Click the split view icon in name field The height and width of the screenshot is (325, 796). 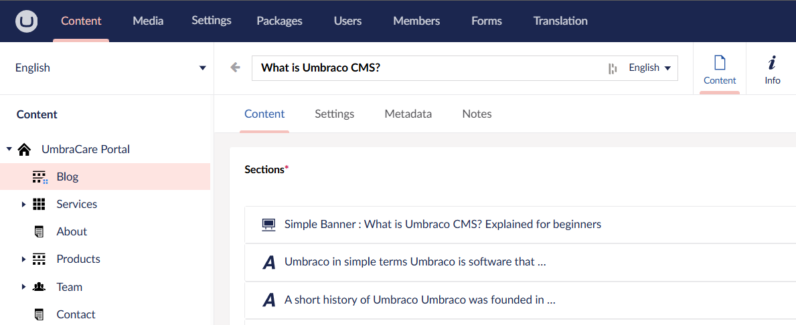click(613, 68)
